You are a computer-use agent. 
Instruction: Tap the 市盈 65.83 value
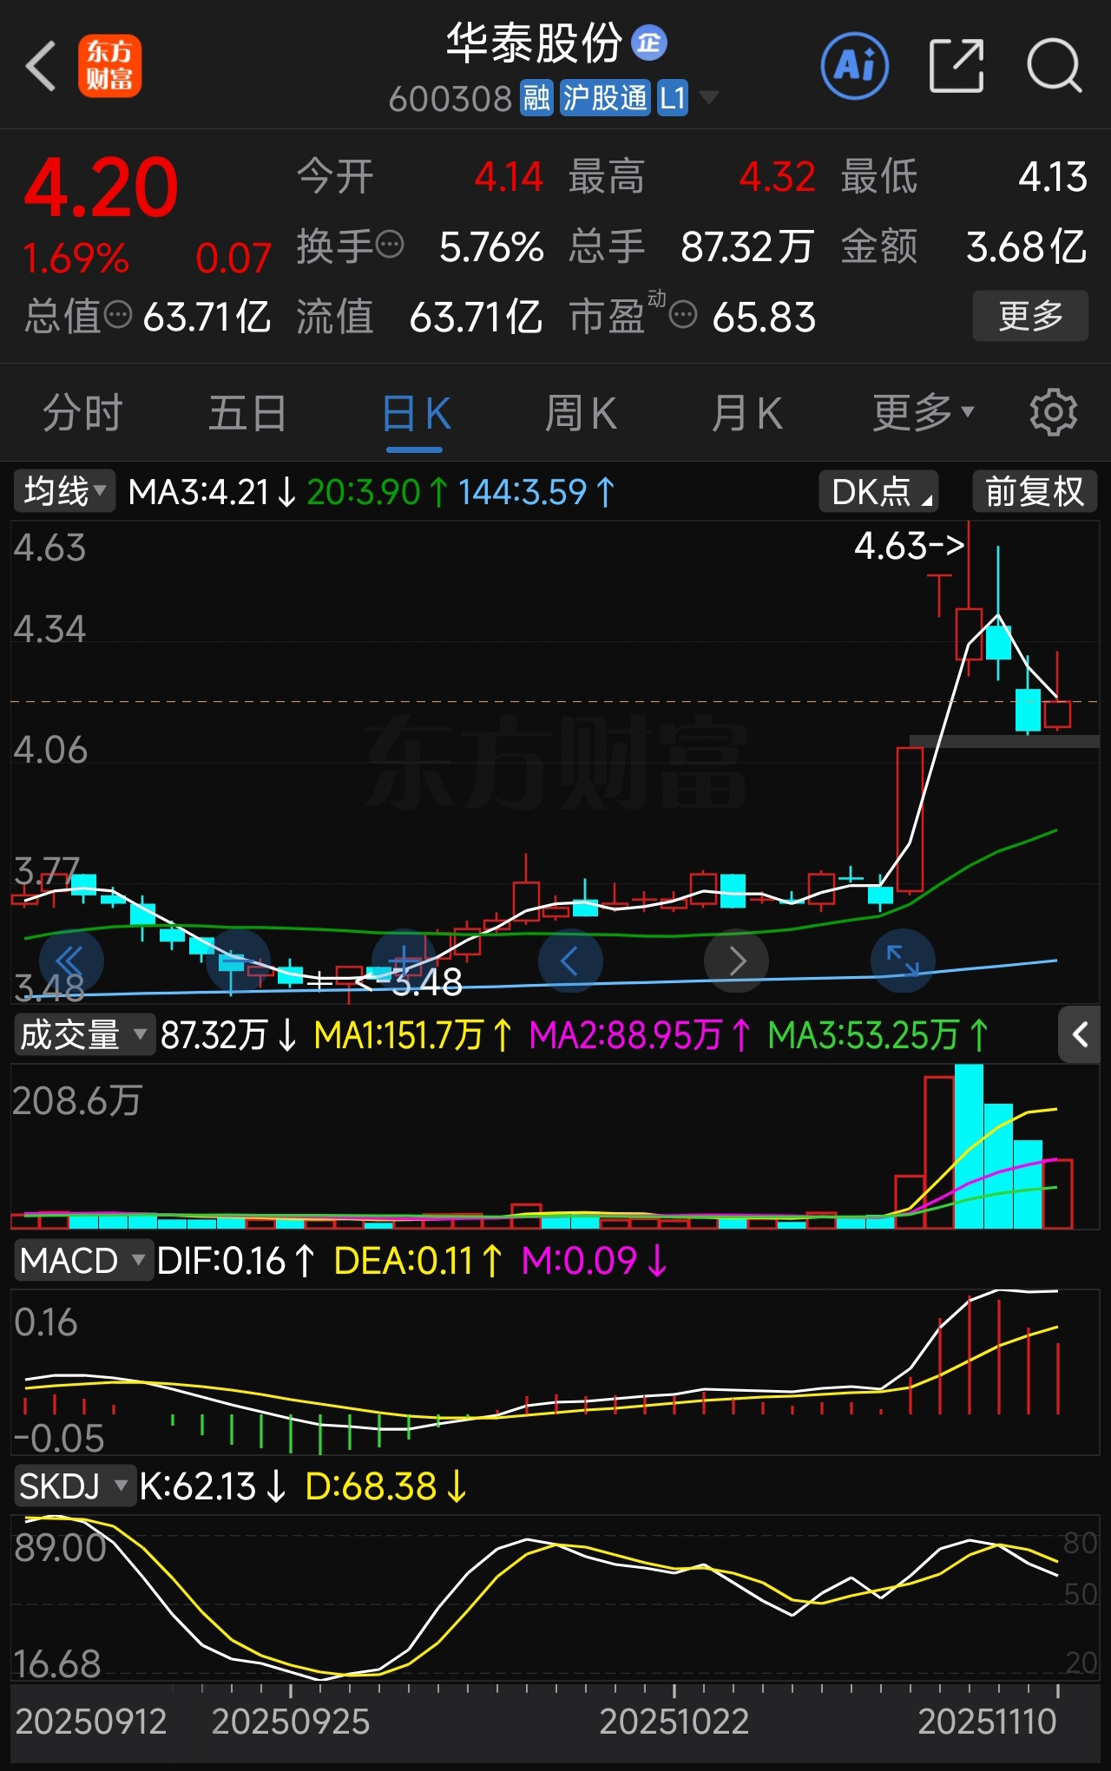(x=764, y=317)
